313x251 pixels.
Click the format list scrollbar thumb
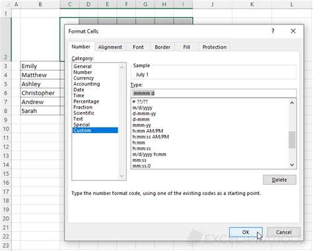(x=292, y=140)
